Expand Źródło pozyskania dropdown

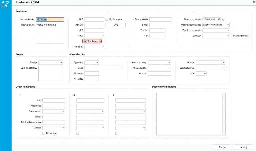point(228,30)
